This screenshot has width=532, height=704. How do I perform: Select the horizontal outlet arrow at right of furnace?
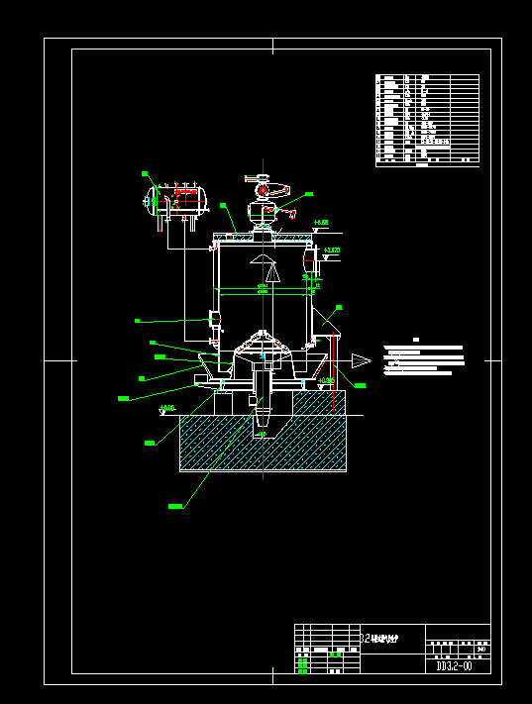click(x=362, y=360)
